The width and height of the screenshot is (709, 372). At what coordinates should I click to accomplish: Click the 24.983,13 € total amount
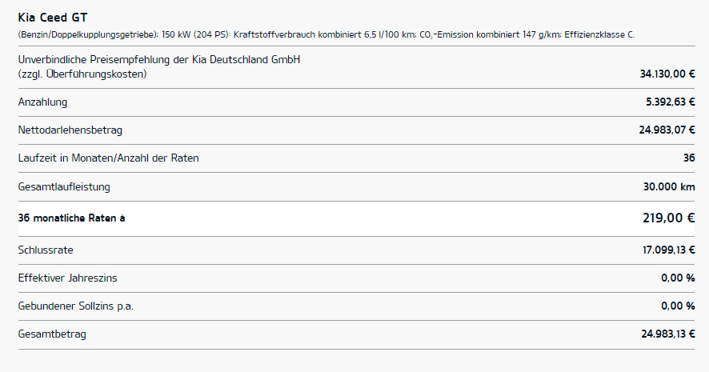tap(668, 334)
